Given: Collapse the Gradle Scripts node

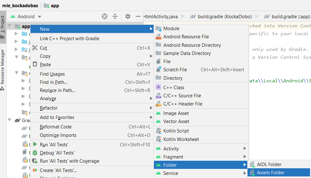Looking at the screenshot, I should tap(9, 120).
